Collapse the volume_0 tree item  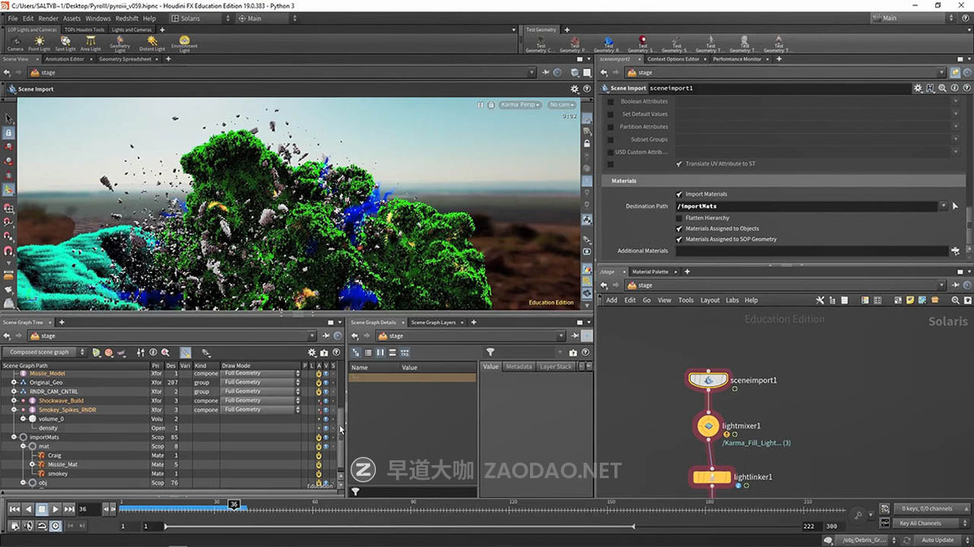[x=23, y=419]
